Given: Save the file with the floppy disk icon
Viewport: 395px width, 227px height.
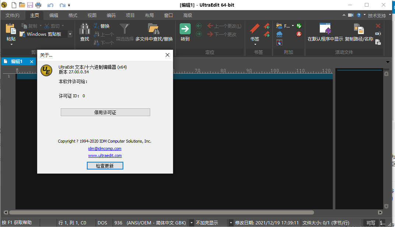Looking at the screenshot, I should (30, 5).
